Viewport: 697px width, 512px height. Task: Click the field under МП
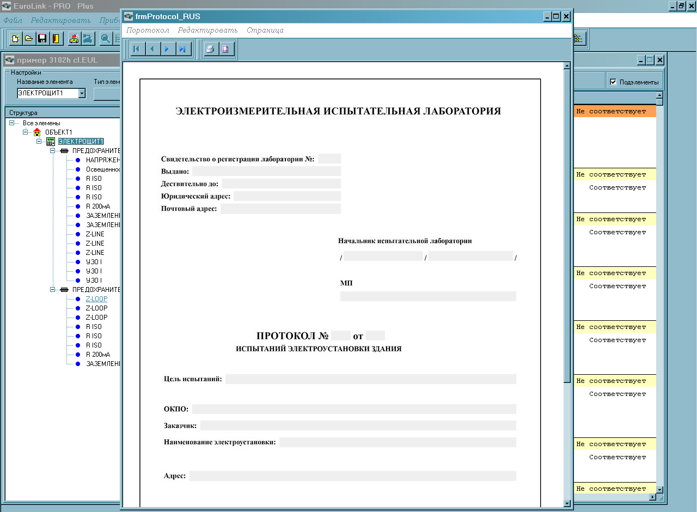(x=428, y=296)
